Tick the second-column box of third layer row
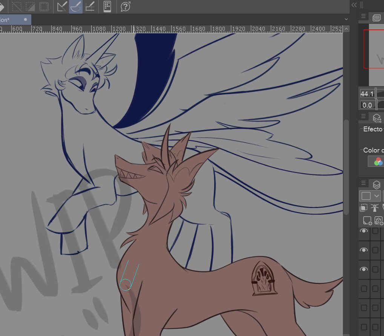 coord(375,269)
